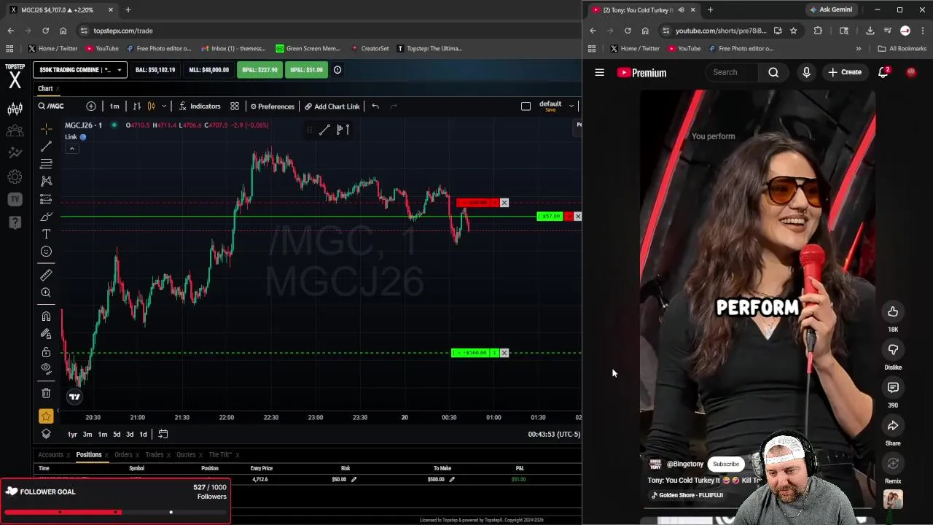Cancel the green $500.00 target order

click(504, 353)
